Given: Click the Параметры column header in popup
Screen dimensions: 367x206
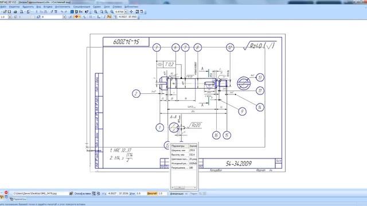Looking at the screenshot, I should 179,146.
